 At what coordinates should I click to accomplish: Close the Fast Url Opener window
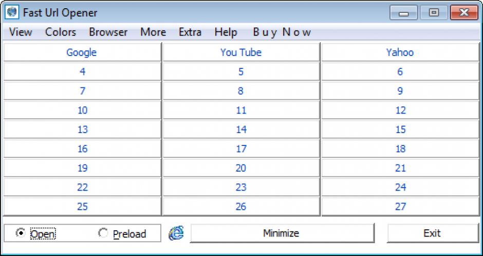coord(464,13)
